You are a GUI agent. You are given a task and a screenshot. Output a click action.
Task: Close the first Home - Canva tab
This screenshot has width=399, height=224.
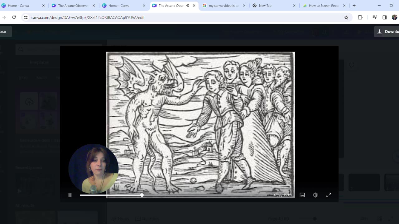point(43,6)
